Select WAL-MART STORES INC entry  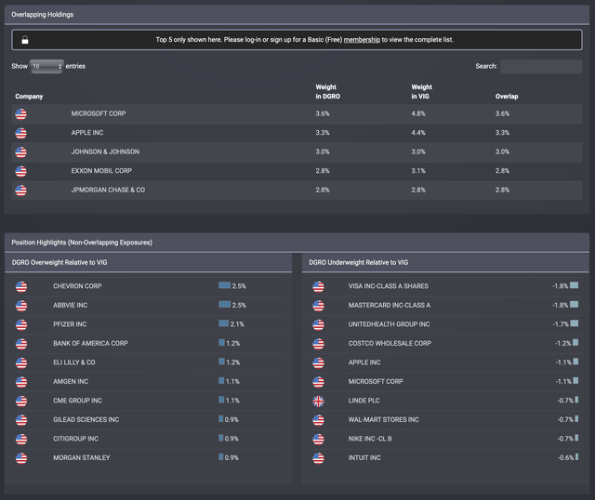pos(384,419)
